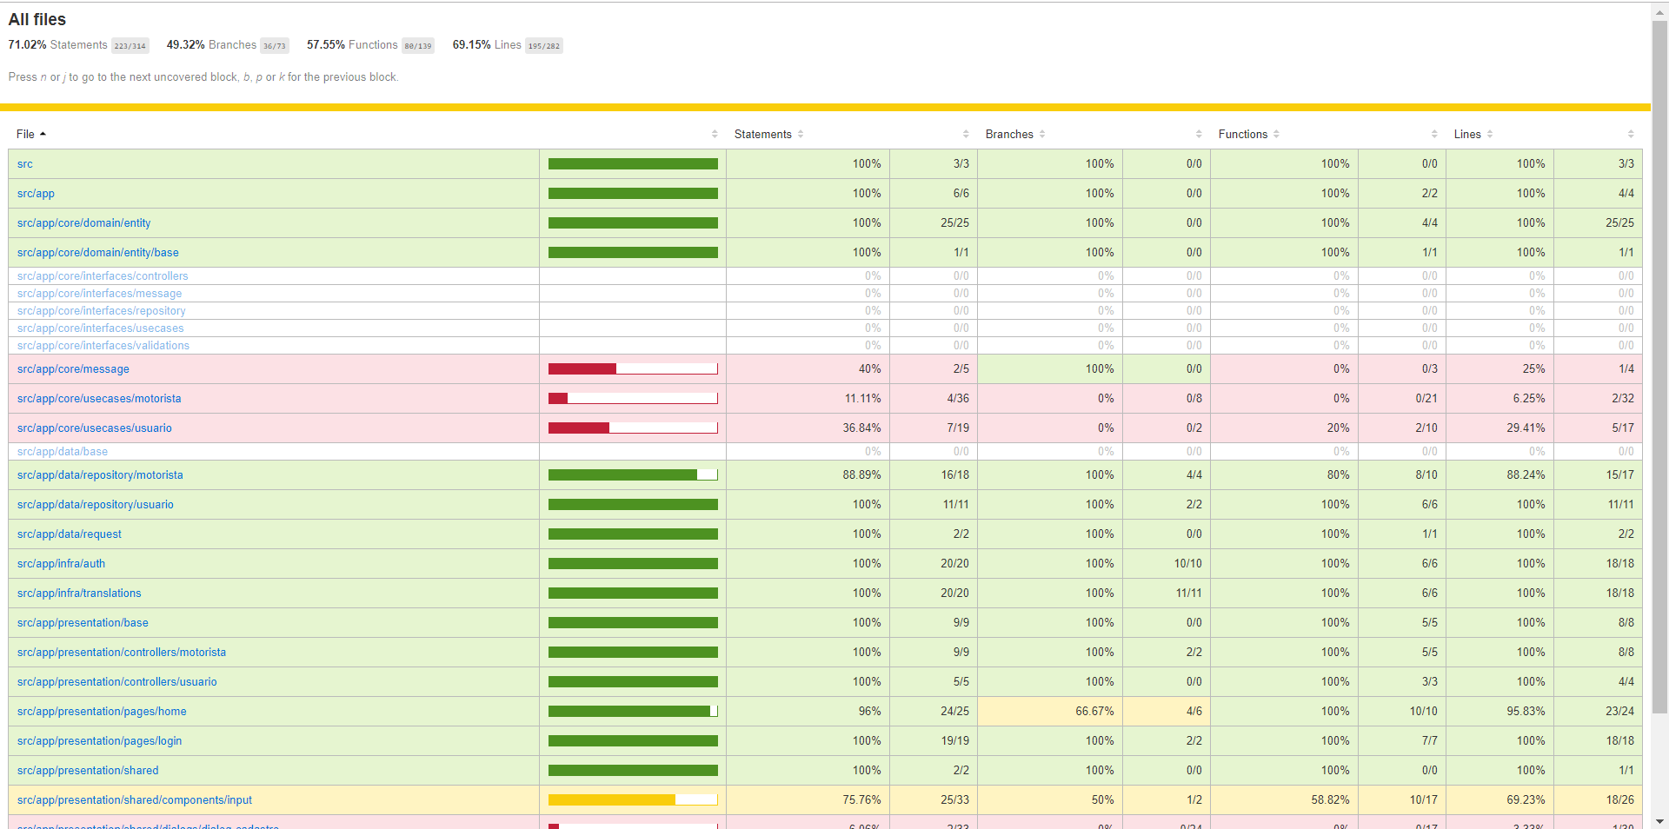Screen dimensions: 1669x829
Task: Click the 58.82% functions cell
Action: [1284, 799]
